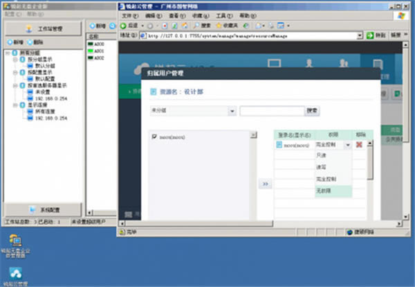Open the Back history dropdown arrow

click(x=142, y=26)
